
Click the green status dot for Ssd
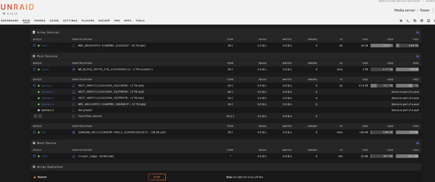(x=39, y=132)
